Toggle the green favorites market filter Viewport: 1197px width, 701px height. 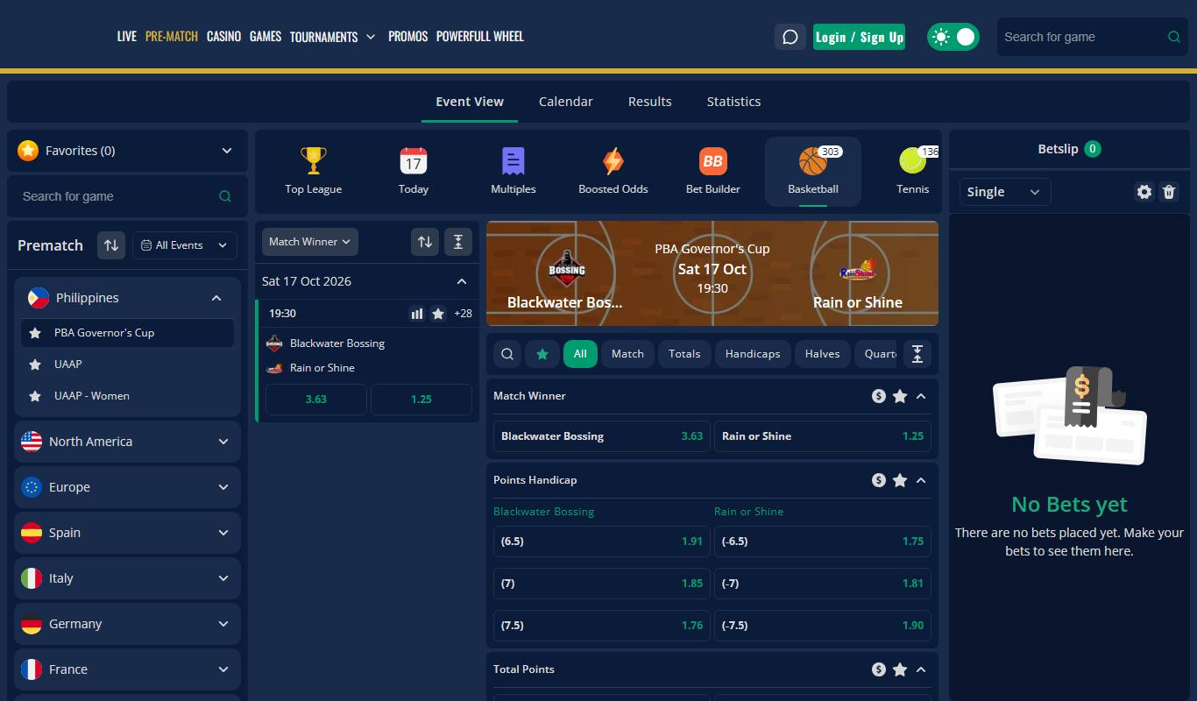coord(542,354)
